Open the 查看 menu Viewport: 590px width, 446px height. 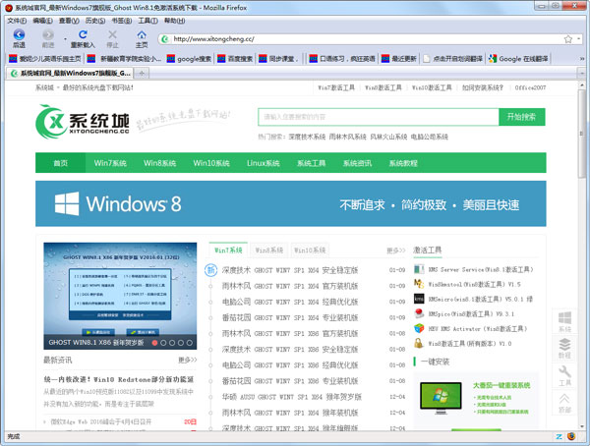(x=69, y=21)
